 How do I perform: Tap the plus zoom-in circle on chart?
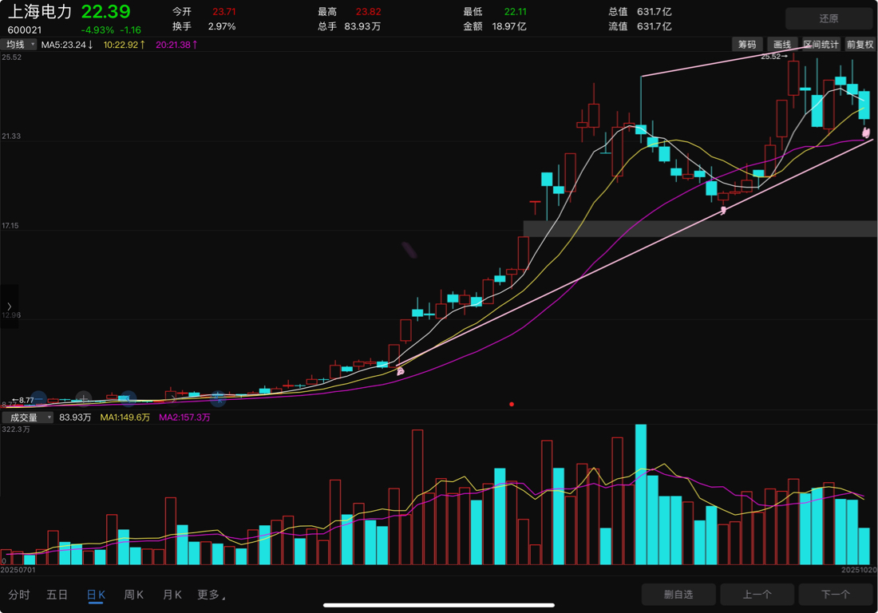pyautogui.click(x=84, y=398)
